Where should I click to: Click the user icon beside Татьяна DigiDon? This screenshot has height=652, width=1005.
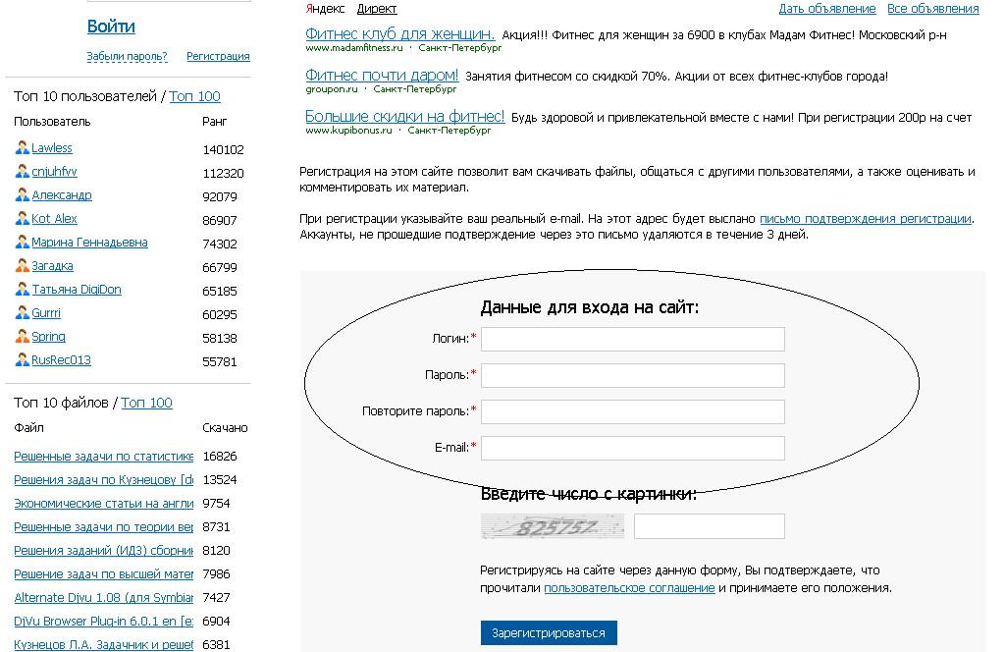[x=22, y=289]
